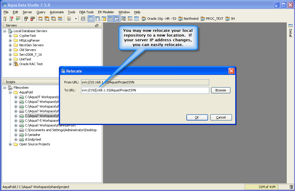This screenshot has width=295, height=191.
Task: Open the DBA Tools menu
Action: pos(86,12)
